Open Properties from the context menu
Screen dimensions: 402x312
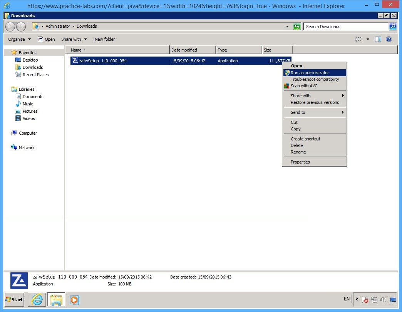click(x=300, y=162)
